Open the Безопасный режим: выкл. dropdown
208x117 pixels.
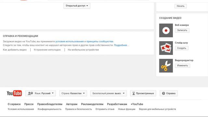pos(109,93)
